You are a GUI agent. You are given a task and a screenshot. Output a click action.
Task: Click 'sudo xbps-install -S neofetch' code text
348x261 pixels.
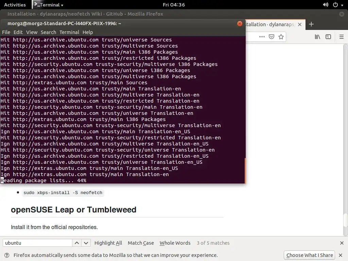click(x=63, y=193)
